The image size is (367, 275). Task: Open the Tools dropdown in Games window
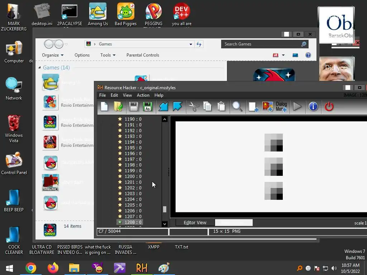tap(108, 55)
